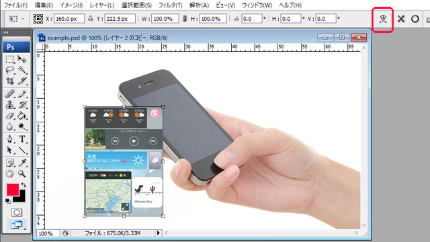Click the Ps logo on the toolbox
430x242 pixels.
tap(16, 47)
